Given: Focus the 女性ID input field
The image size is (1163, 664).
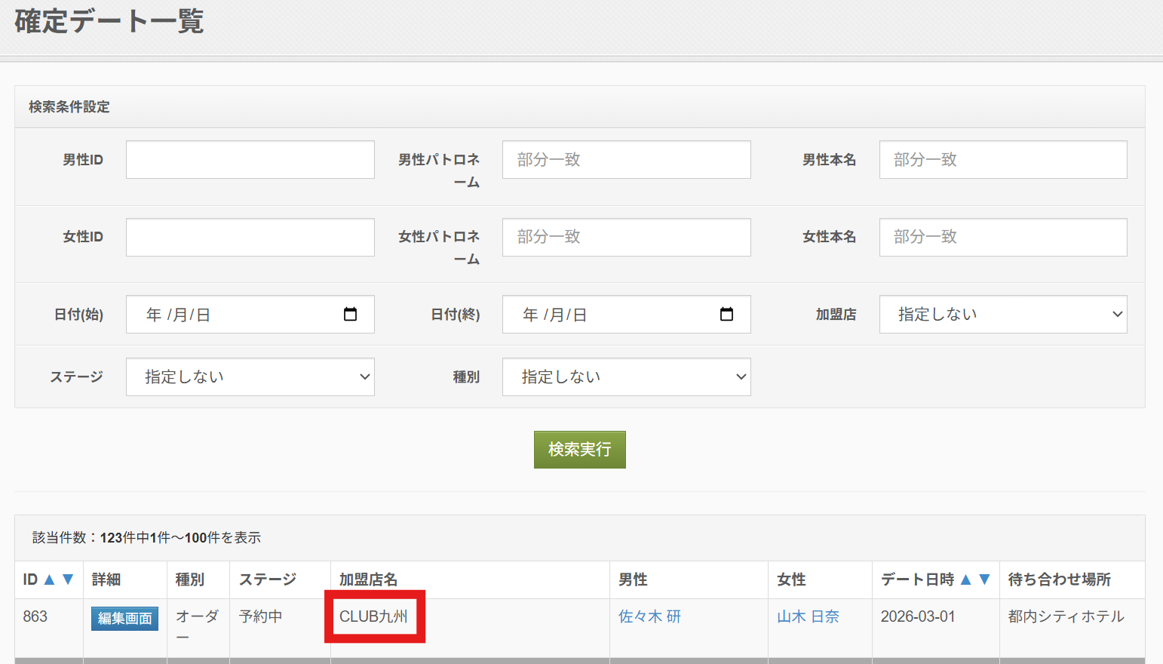Looking at the screenshot, I should [250, 237].
